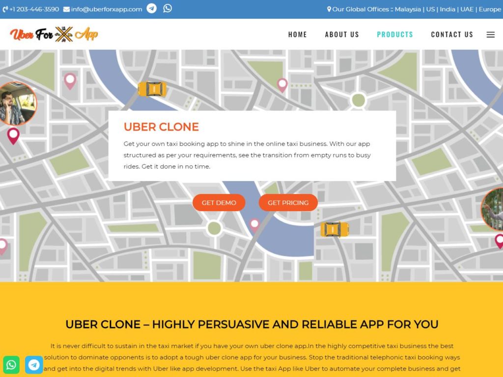Go to the HOME menu item
This screenshot has height=377, width=503.
[297, 35]
